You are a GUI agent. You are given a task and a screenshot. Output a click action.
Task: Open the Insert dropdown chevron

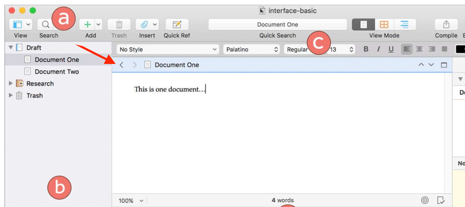pyautogui.click(x=155, y=25)
